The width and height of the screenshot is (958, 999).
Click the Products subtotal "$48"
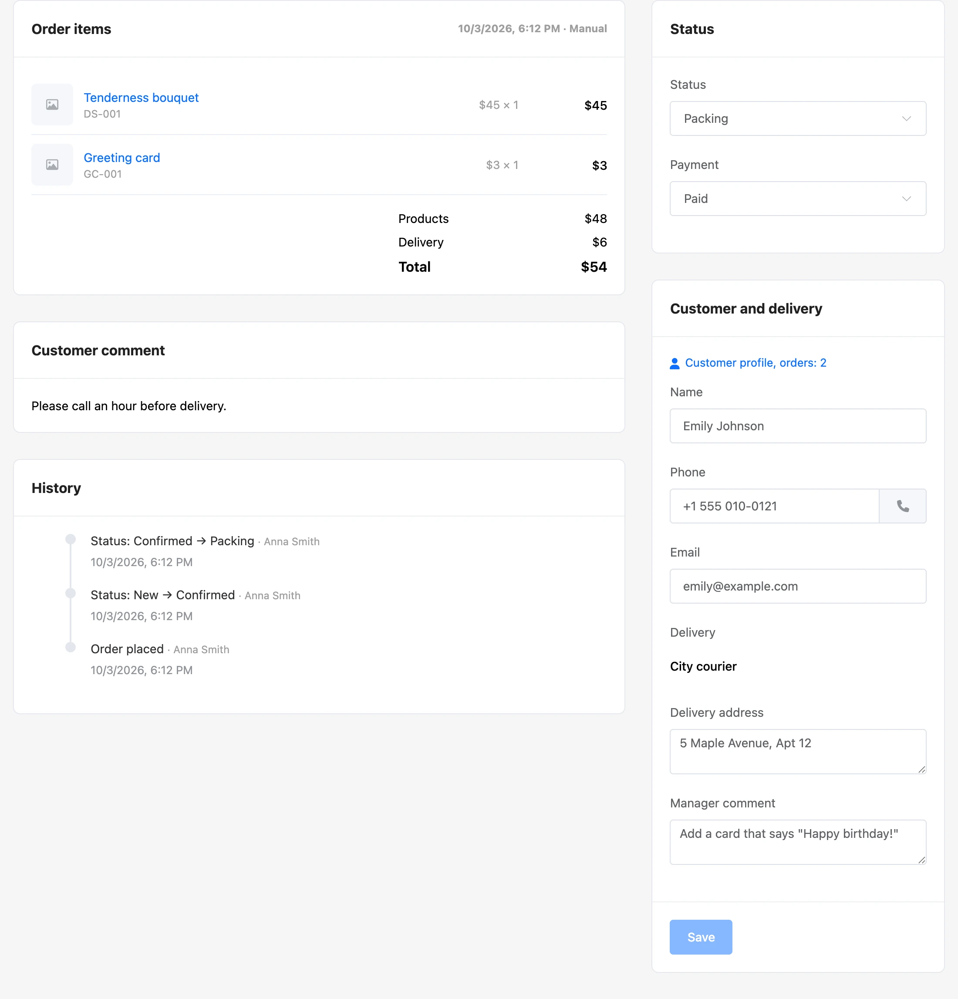[x=596, y=219]
